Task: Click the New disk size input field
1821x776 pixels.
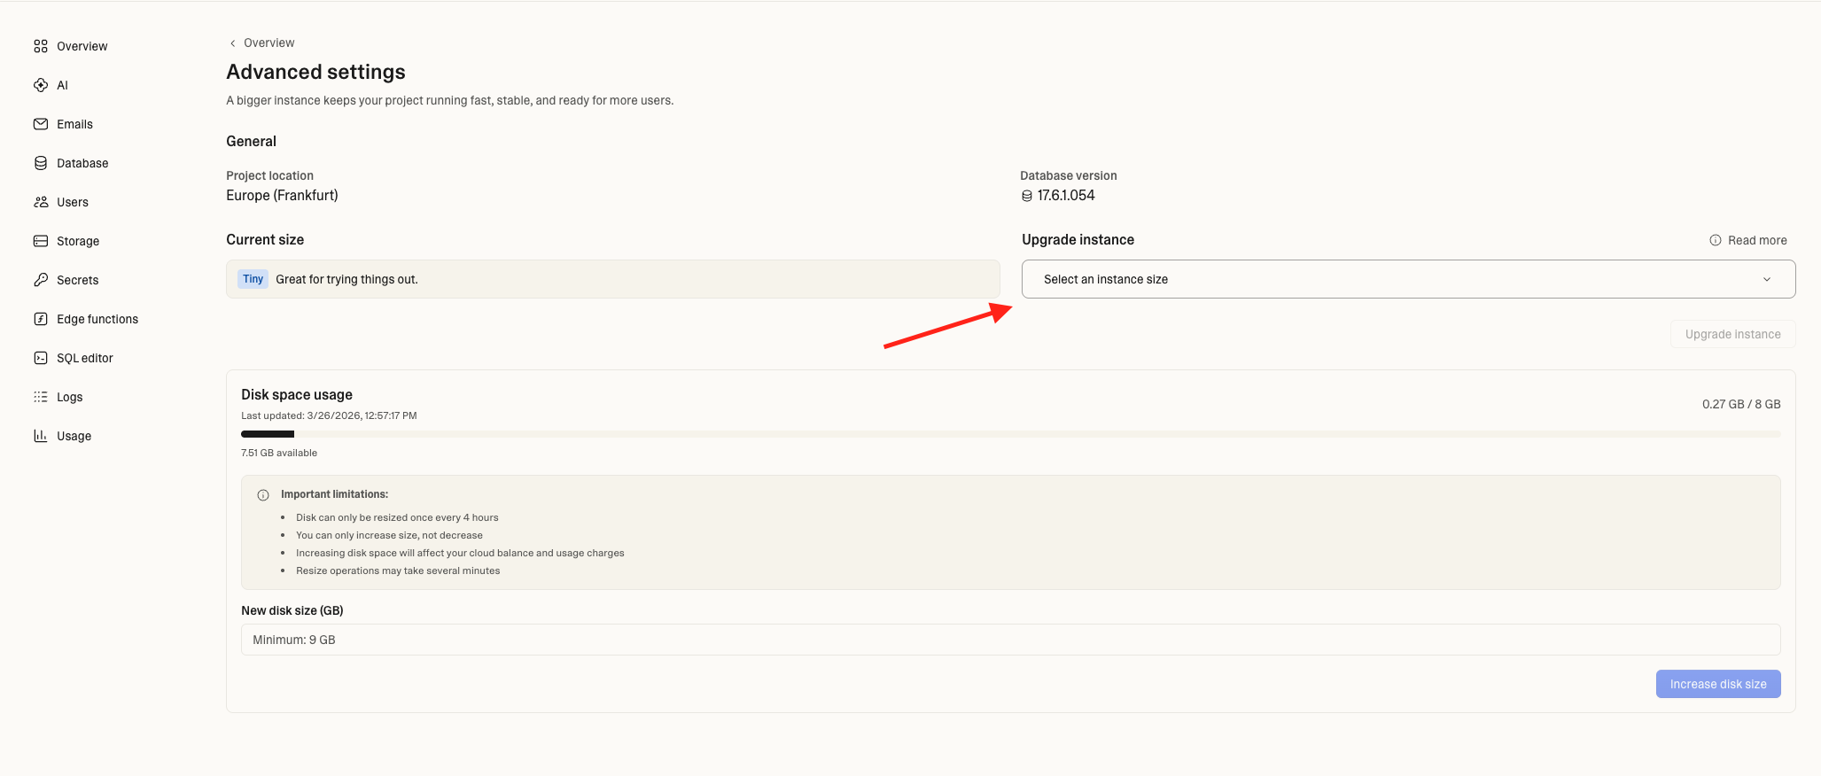Action: (1010, 640)
